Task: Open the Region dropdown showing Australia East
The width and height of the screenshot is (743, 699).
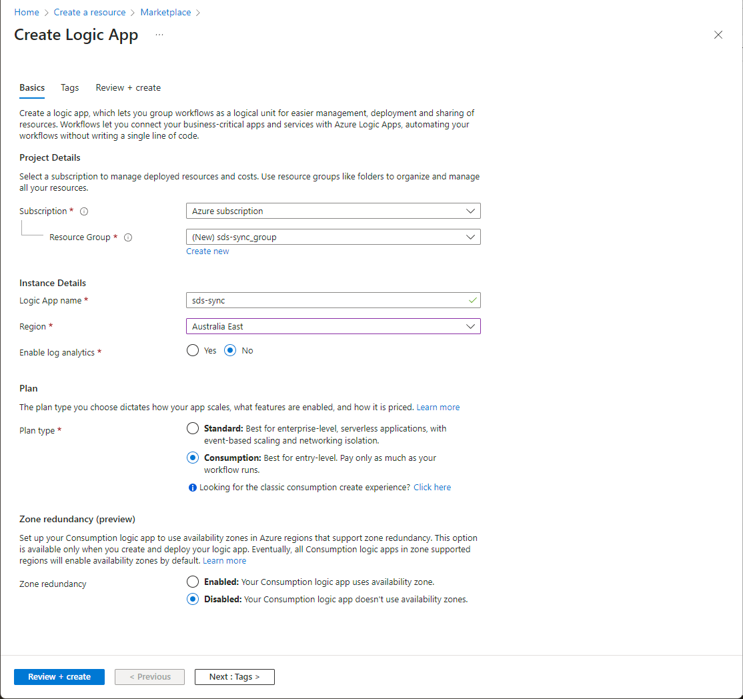Action: (333, 326)
